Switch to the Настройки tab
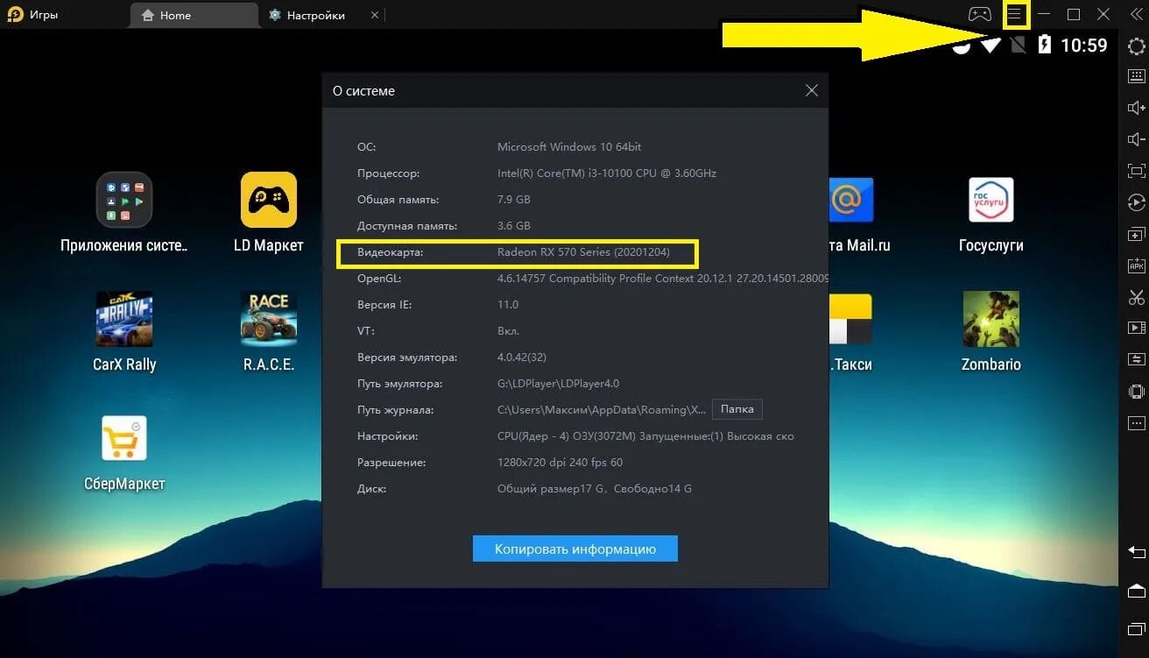Image resolution: width=1149 pixels, height=658 pixels. point(315,15)
